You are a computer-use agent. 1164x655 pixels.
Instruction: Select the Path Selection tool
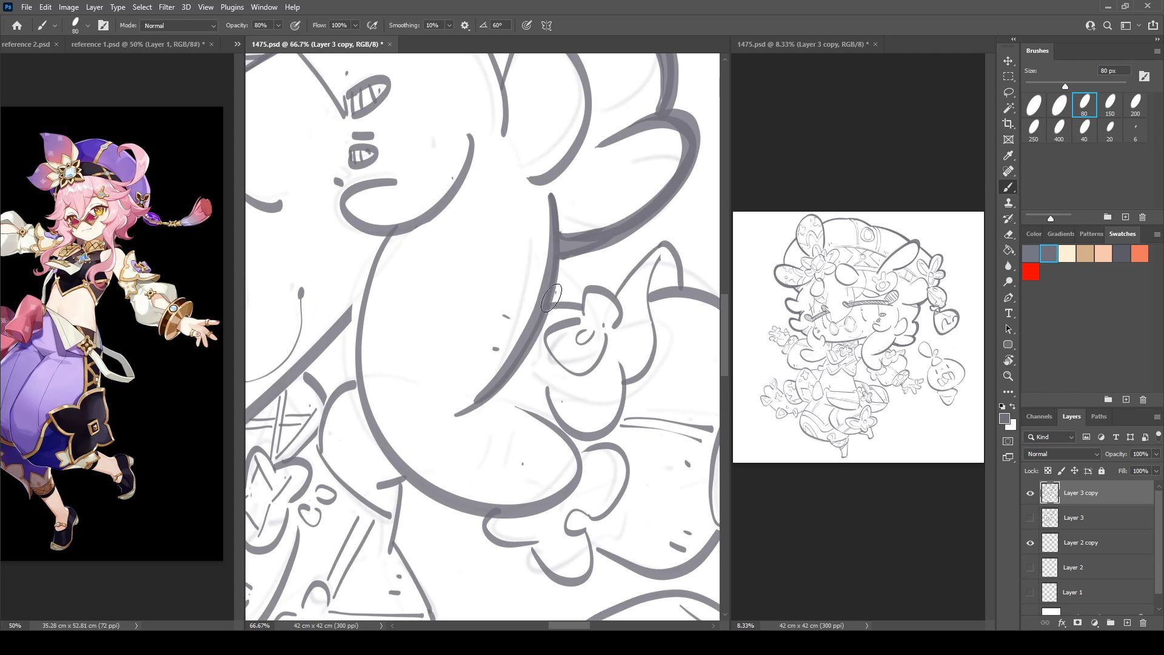click(1008, 329)
